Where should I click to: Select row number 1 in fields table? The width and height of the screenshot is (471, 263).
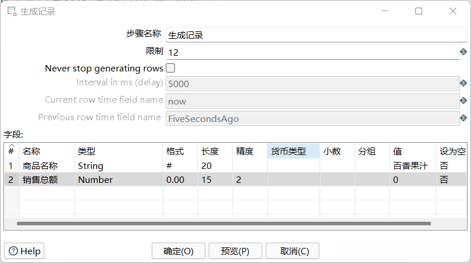[x=12, y=165]
